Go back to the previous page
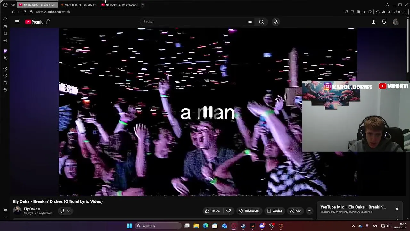The height and width of the screenshot is (231, 410). coord(13,12)
